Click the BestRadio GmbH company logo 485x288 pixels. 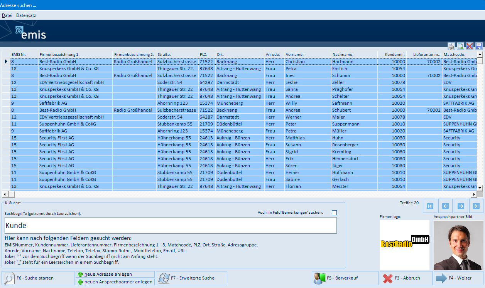404,245
